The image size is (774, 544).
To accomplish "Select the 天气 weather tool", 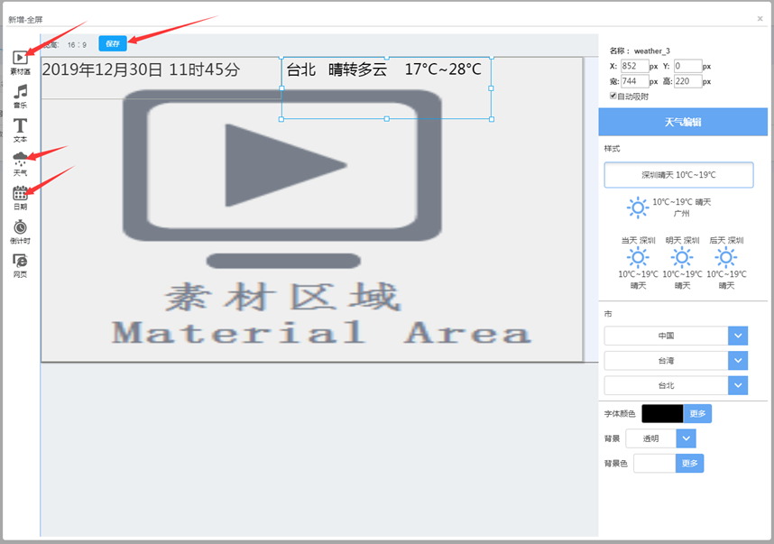I will (20, 163).
